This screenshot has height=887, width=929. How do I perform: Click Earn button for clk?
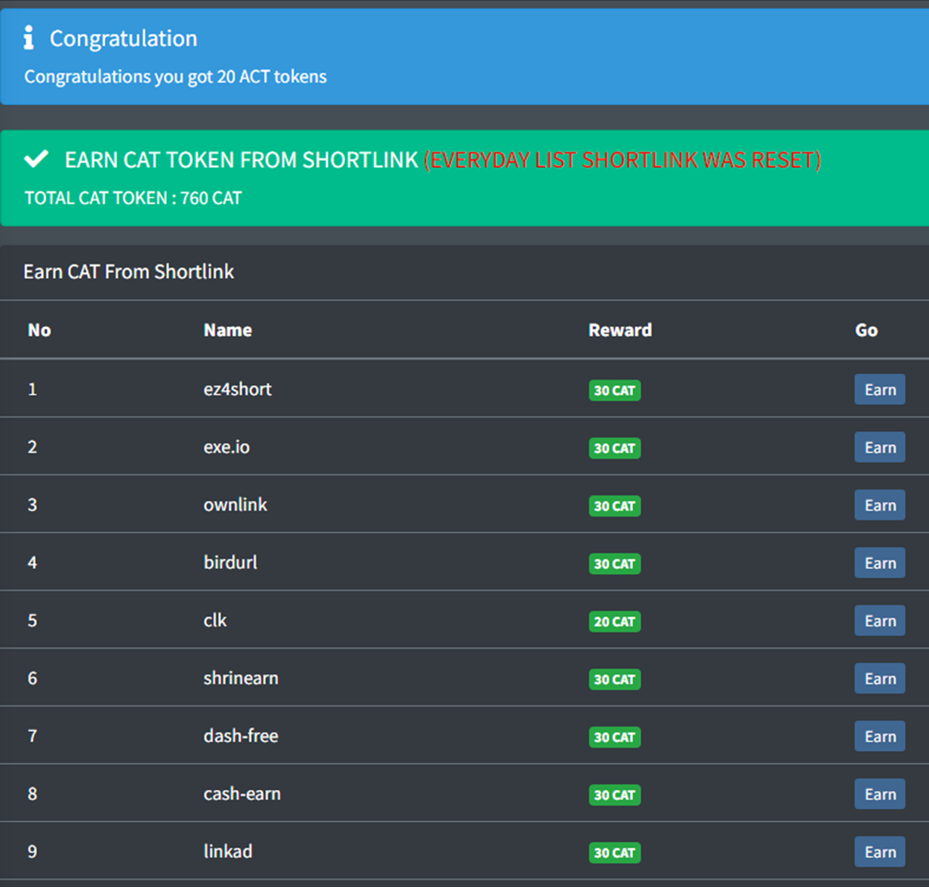coord(880,620)
